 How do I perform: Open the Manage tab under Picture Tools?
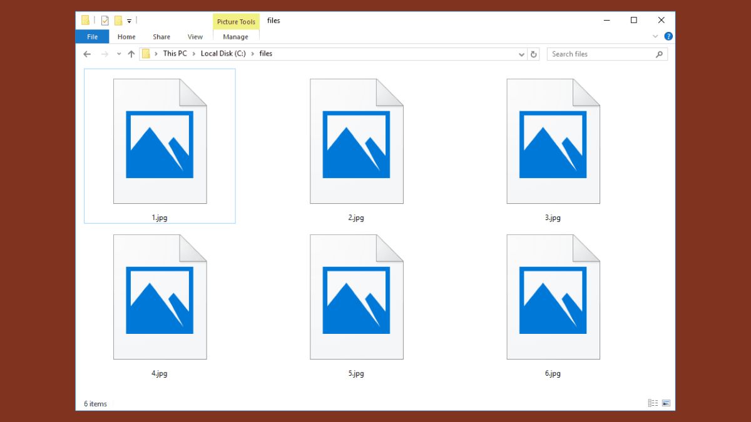coord(236,36)
